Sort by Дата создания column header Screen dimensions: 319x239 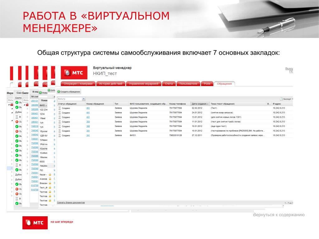coord(200,104)
